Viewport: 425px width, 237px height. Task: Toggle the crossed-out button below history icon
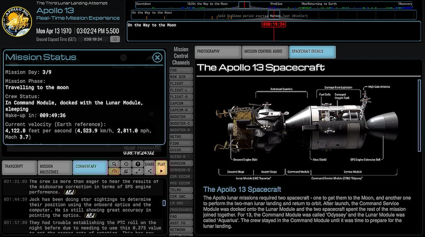coord(126,171)
